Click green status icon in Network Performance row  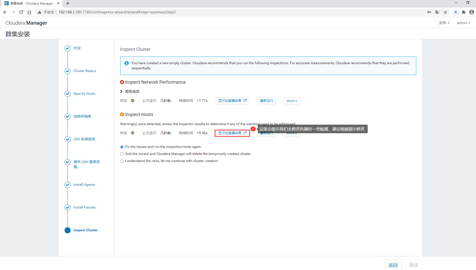pyautogui.click(x=133, y=101)
